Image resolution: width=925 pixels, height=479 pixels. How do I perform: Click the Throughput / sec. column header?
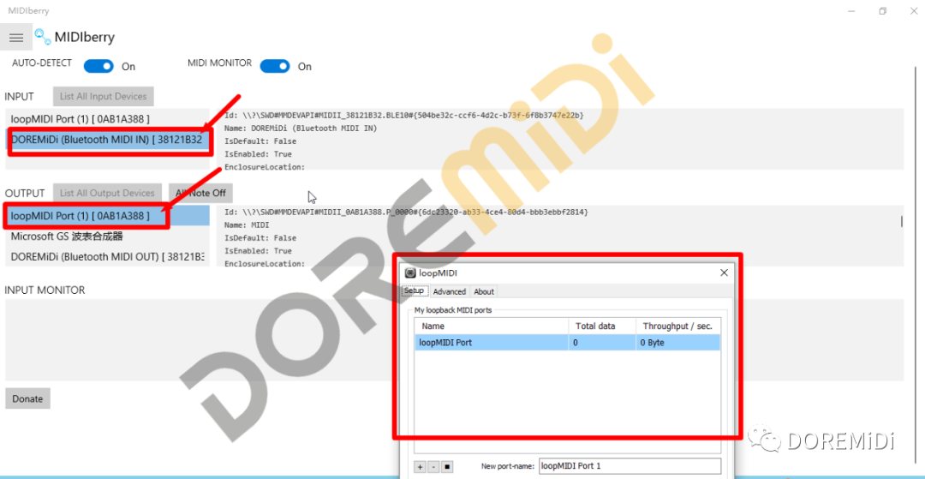[677, 326]
